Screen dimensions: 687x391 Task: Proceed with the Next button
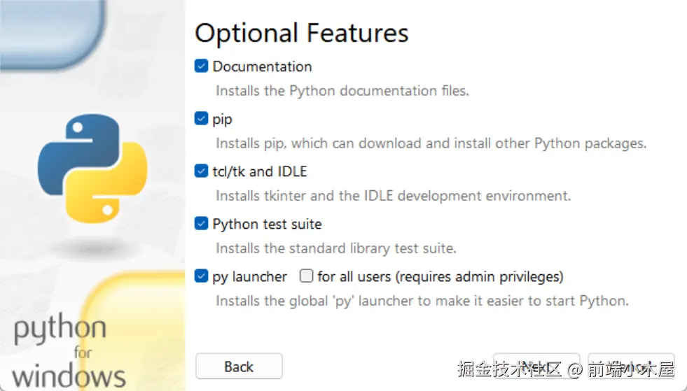click(536, 367)
